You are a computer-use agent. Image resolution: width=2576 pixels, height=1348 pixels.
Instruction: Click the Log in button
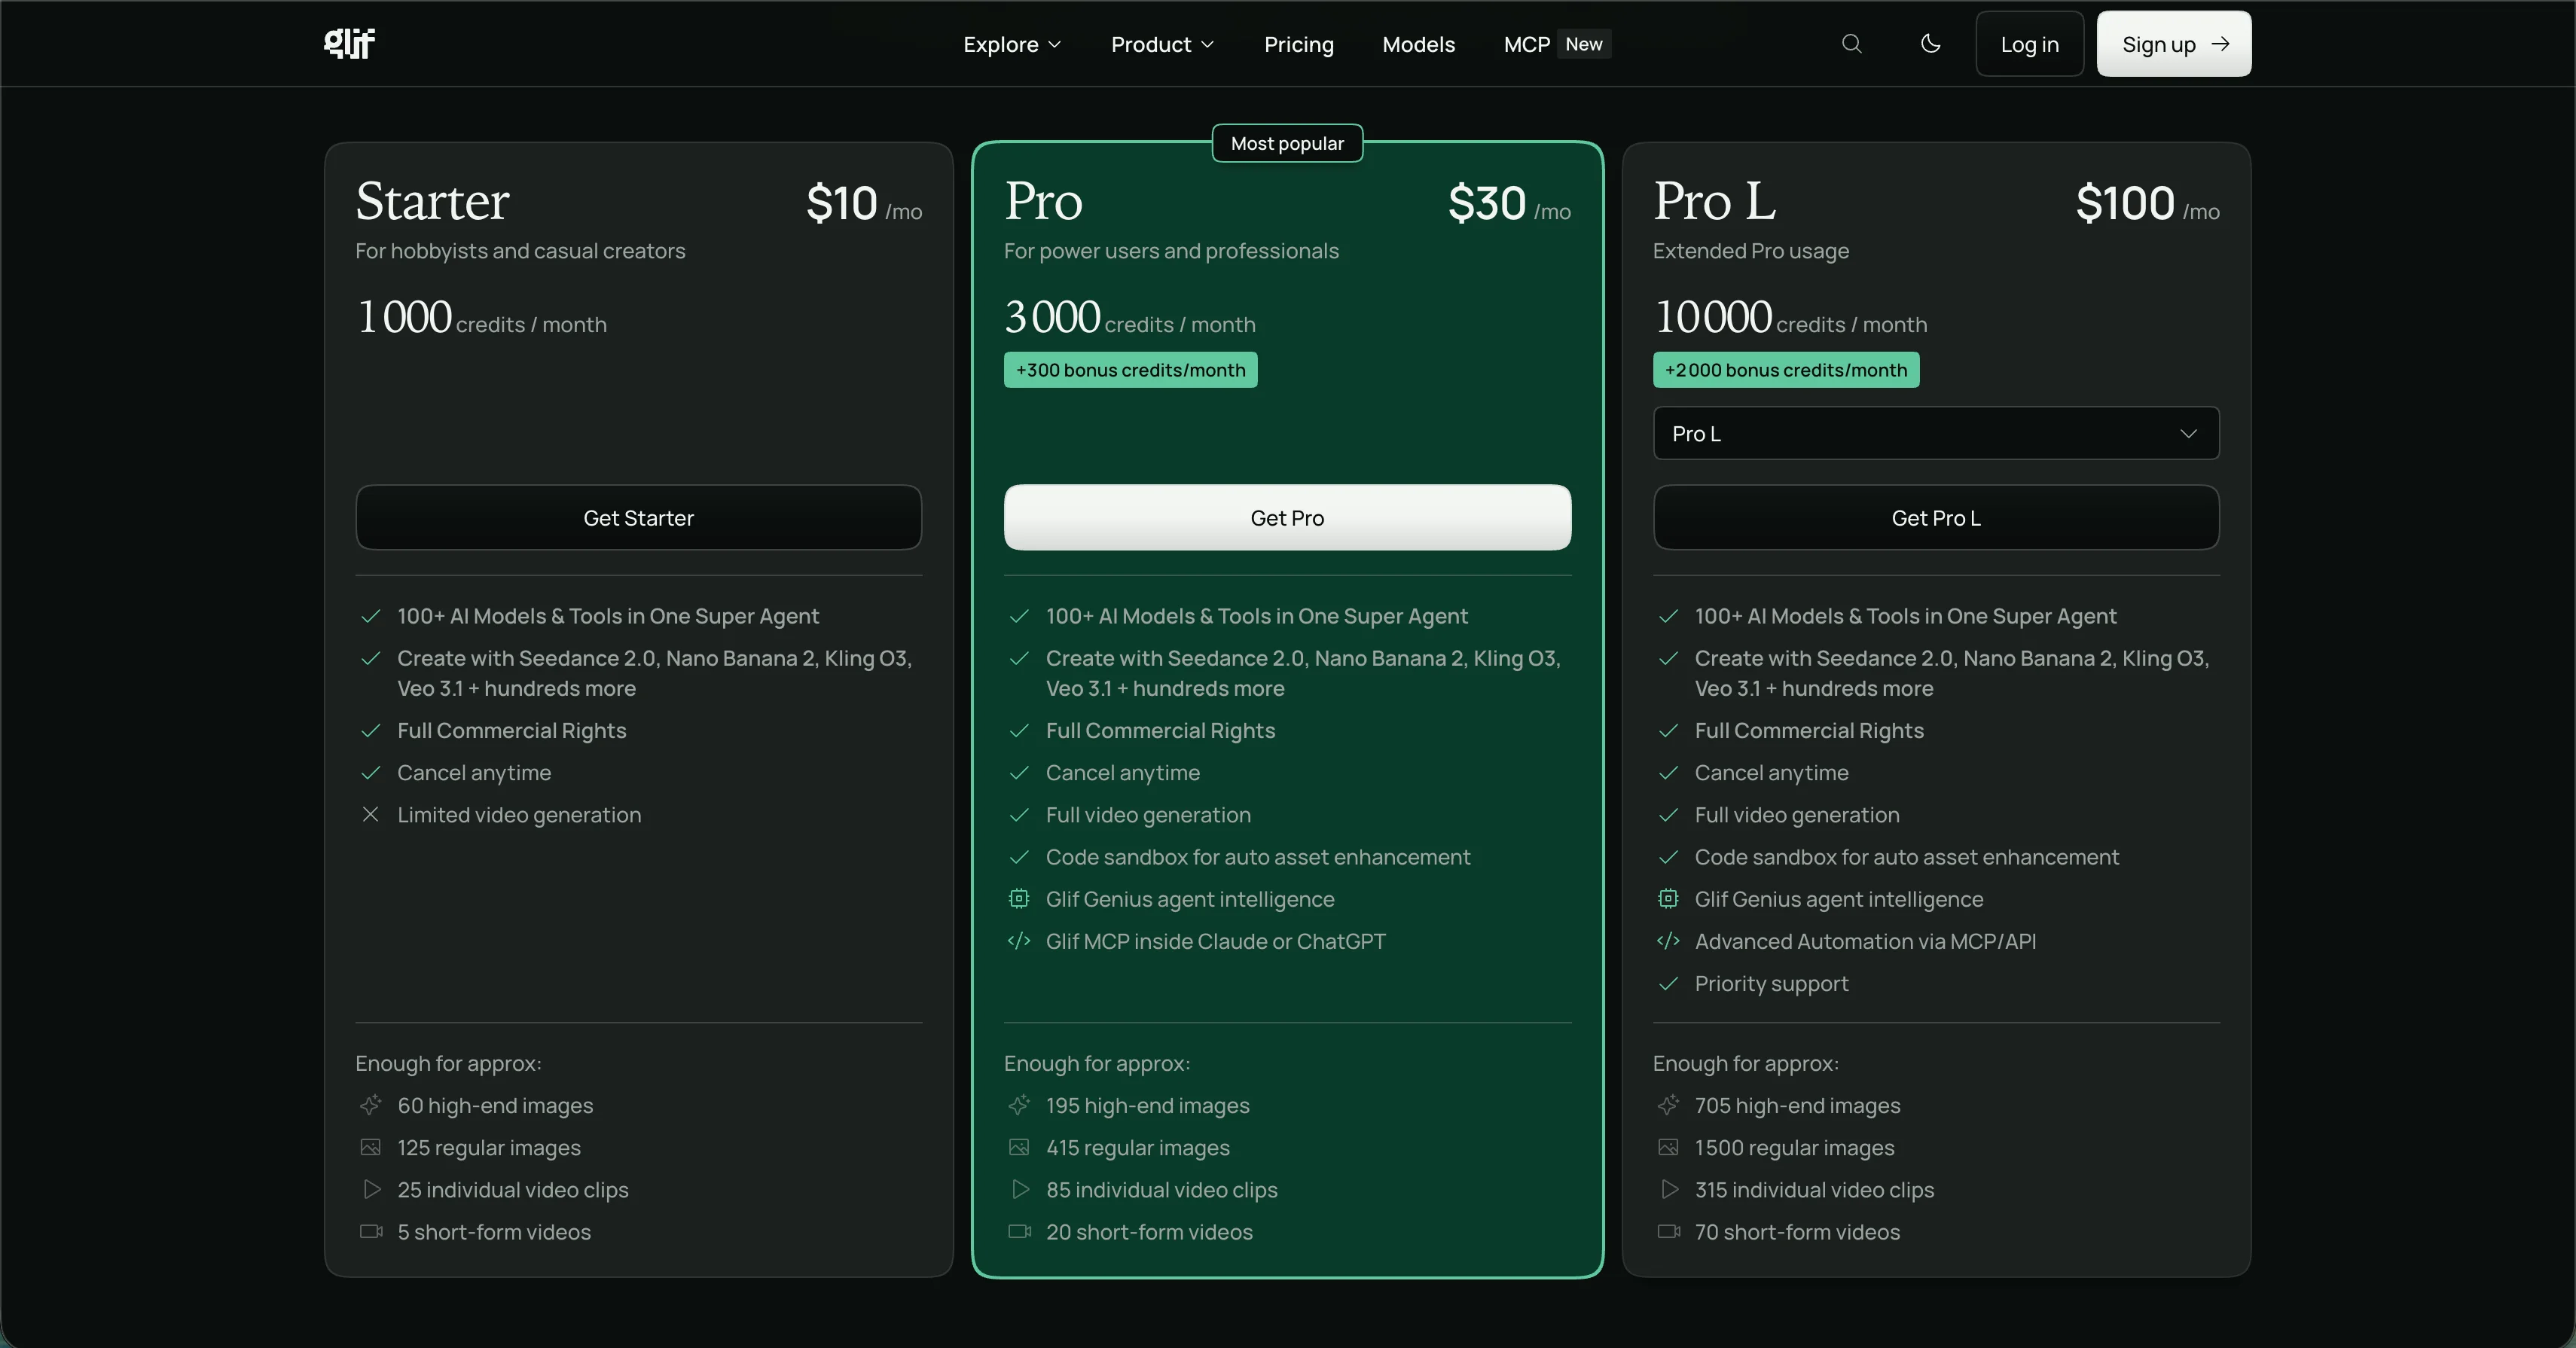click(2029, 44)
